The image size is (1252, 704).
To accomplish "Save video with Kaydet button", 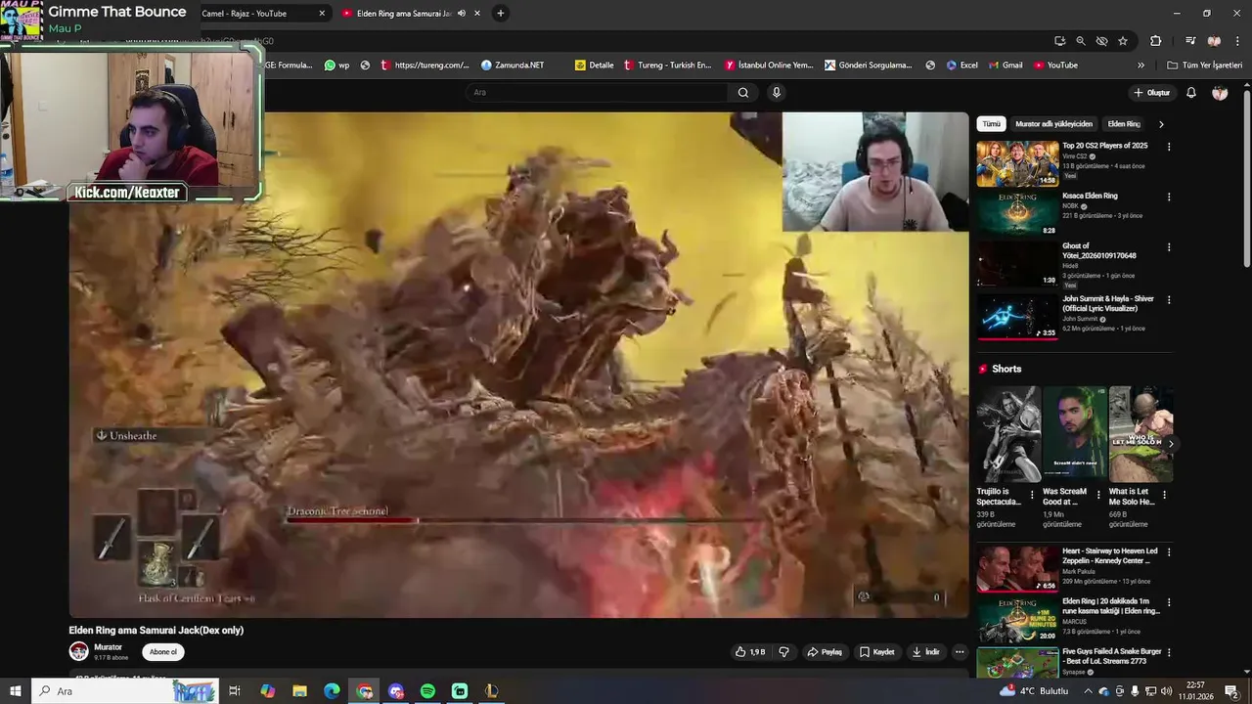I will [x=877, y=652].
